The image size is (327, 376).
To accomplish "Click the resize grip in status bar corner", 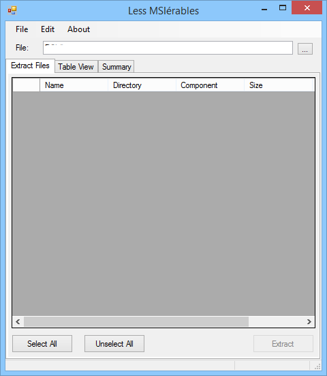I will coord(317,366).
